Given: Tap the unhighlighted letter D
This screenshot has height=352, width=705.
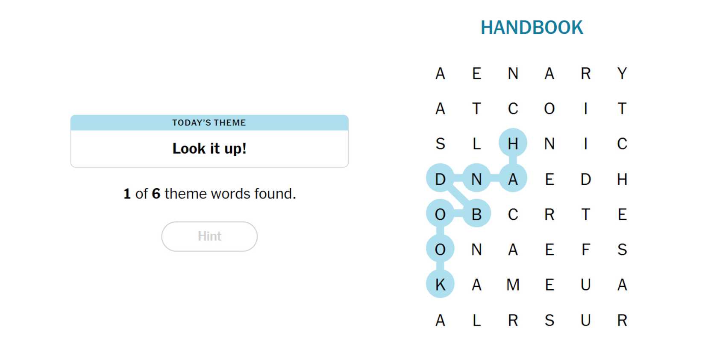Looking at the screenshot, I should point(586,179).
